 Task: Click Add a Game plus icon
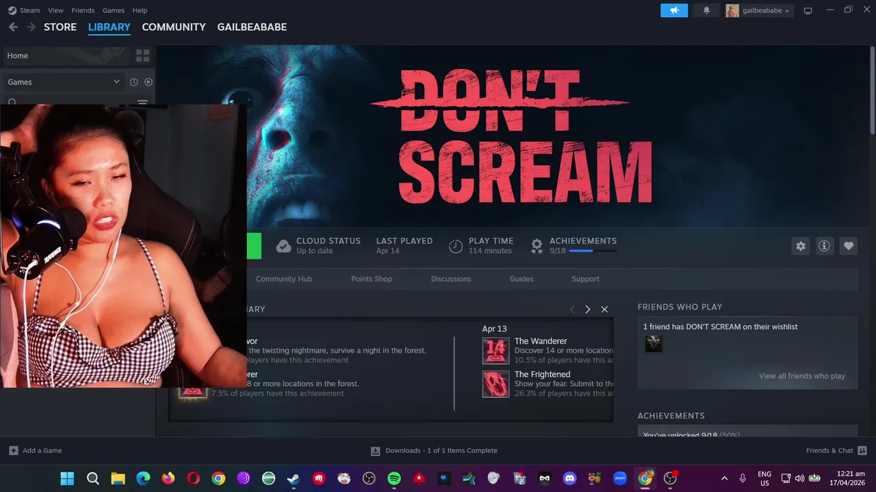pos(14,450)
